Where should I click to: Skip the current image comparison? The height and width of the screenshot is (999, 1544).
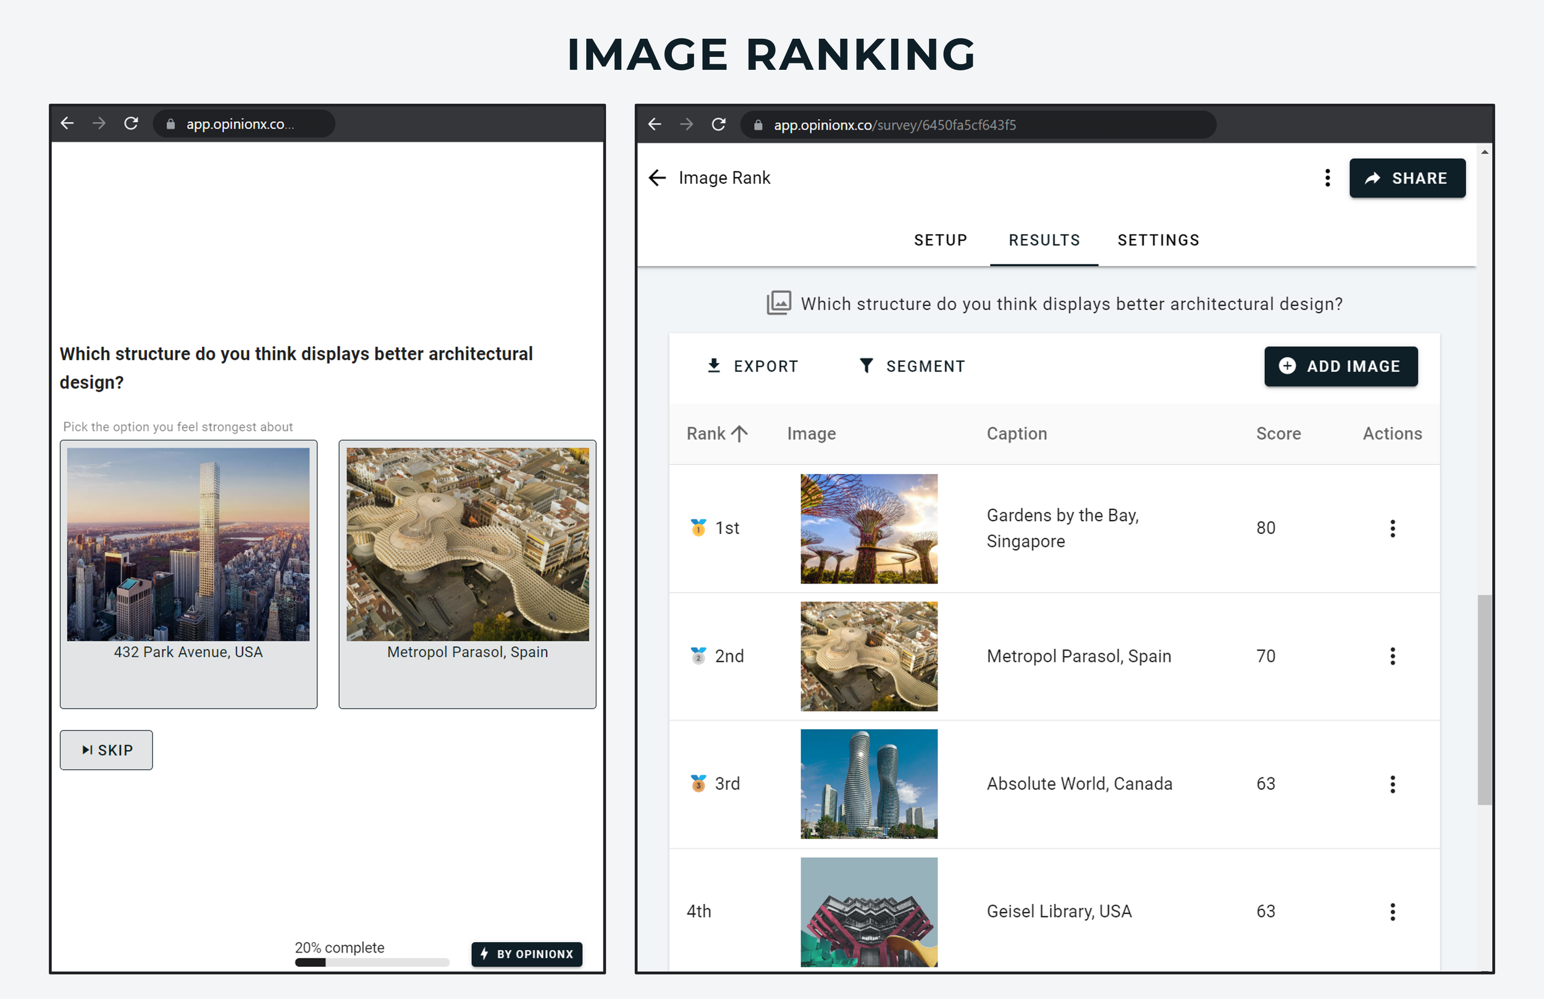tap(106, 750)
